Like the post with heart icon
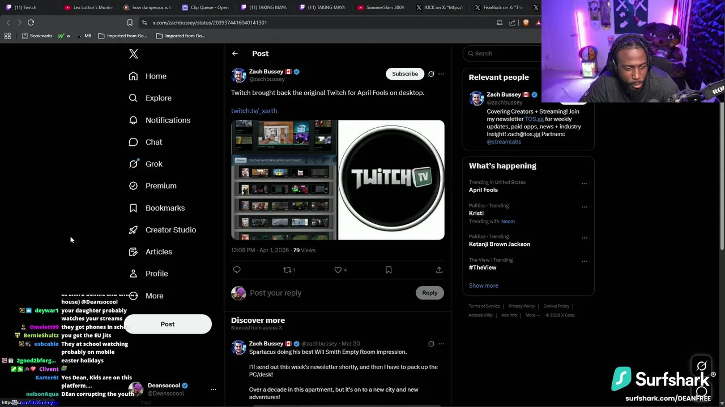The width and height of the screenshot is (725, 407). pyautogui.click(x=338, y=270)
